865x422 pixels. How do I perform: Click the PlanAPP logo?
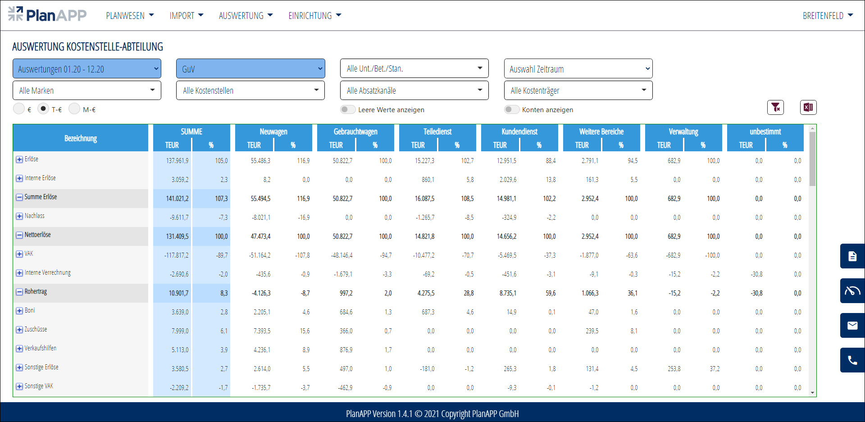pyautogui.click(x=47, y=15)
